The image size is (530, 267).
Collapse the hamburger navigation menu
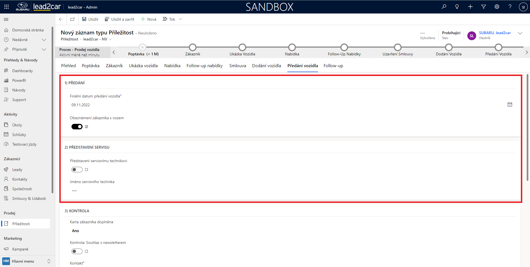pos(6,20)
